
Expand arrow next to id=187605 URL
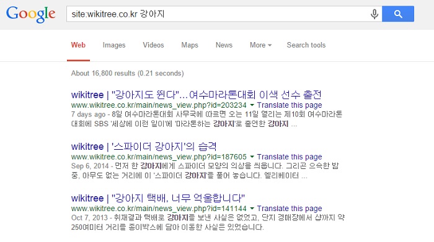click(252, 157)
